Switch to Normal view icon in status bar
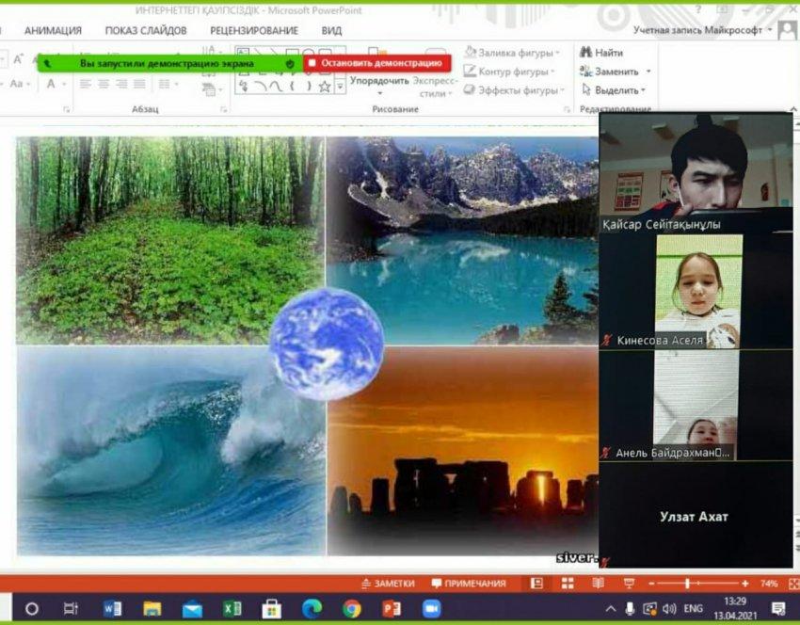The image size is (800, 625). pos(537,584)
